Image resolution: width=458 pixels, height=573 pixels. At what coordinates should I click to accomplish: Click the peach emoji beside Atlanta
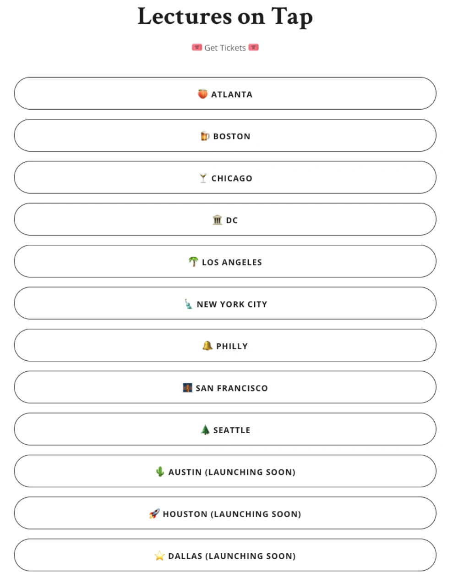202,94
